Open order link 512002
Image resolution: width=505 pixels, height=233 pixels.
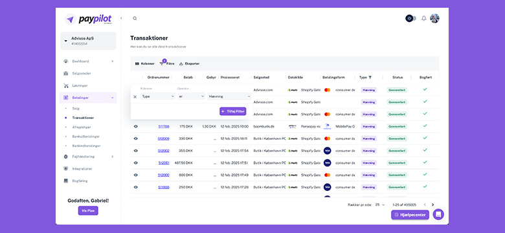pos(164,151)
